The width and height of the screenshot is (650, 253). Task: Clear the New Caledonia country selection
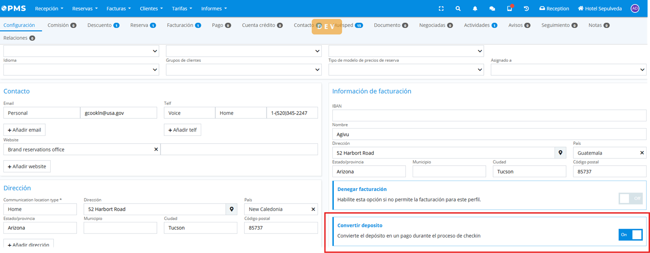pyautogui.click(x=313, y=209)
